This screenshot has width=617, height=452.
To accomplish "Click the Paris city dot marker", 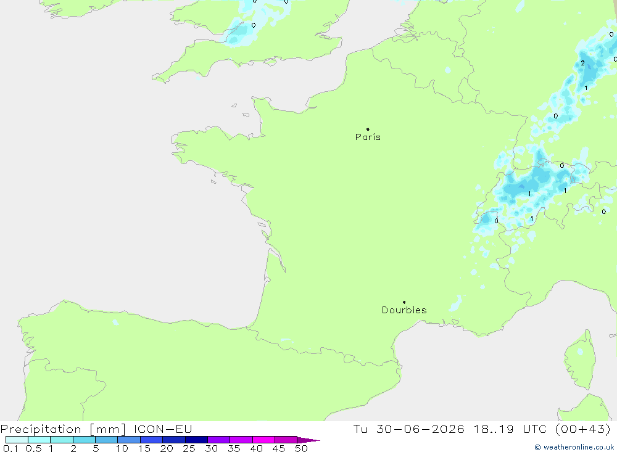I will (x=368, y=129).
